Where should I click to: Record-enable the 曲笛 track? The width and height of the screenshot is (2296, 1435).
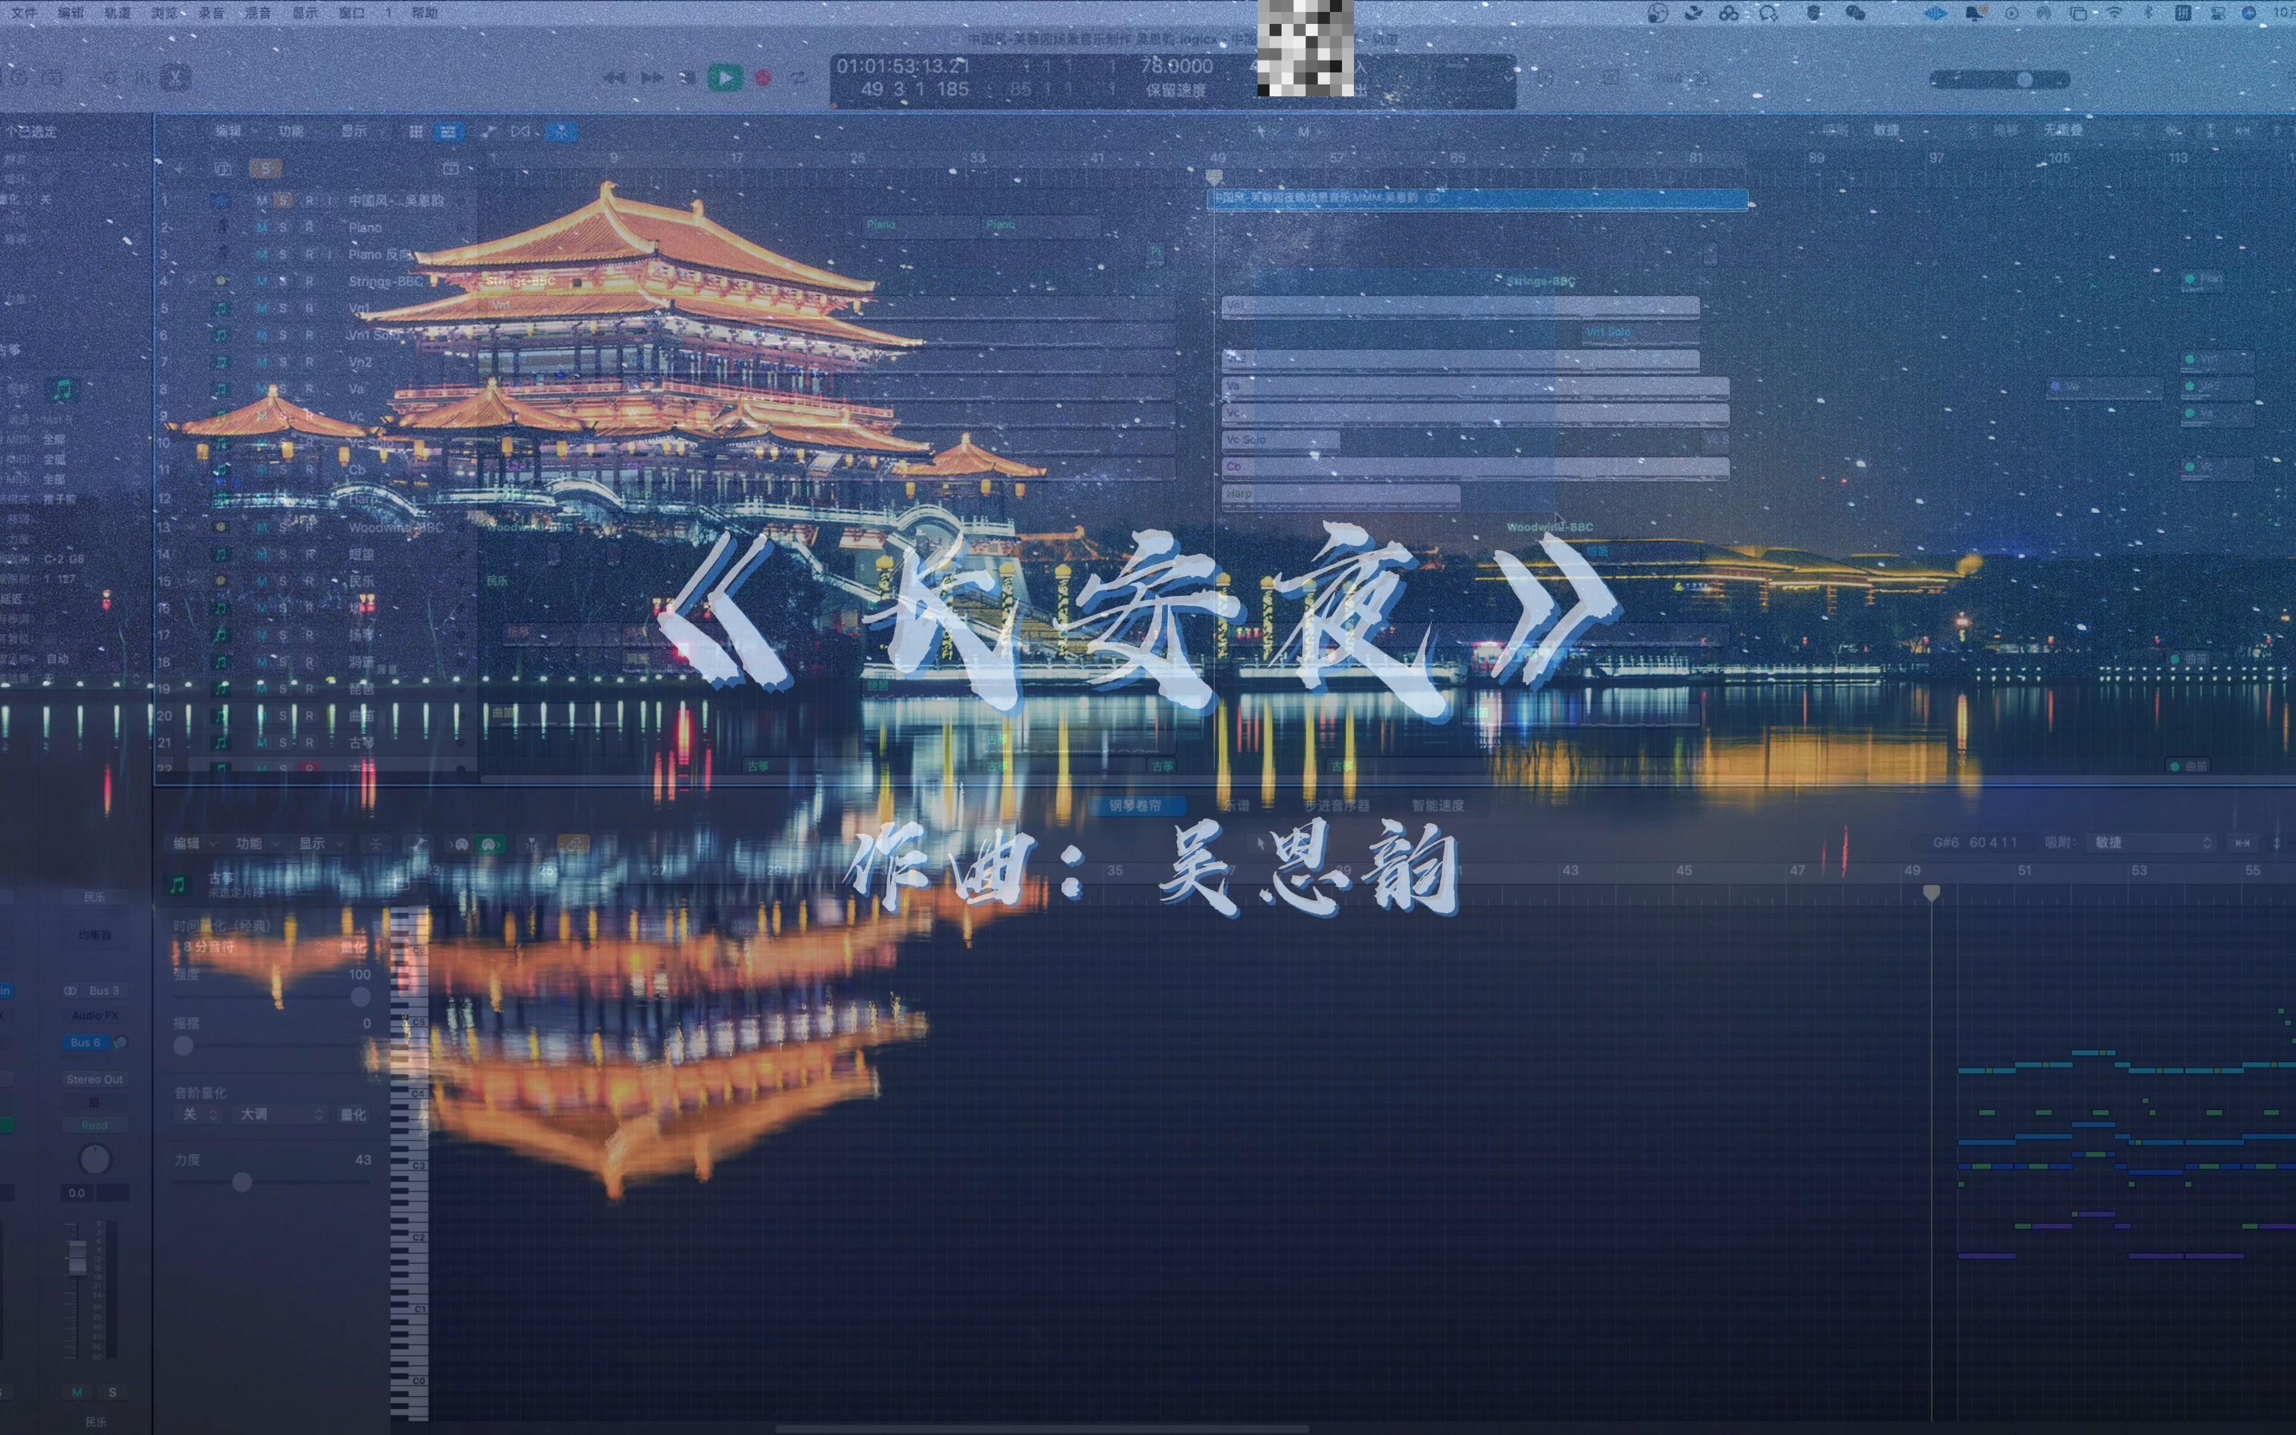tap(310, 716)
